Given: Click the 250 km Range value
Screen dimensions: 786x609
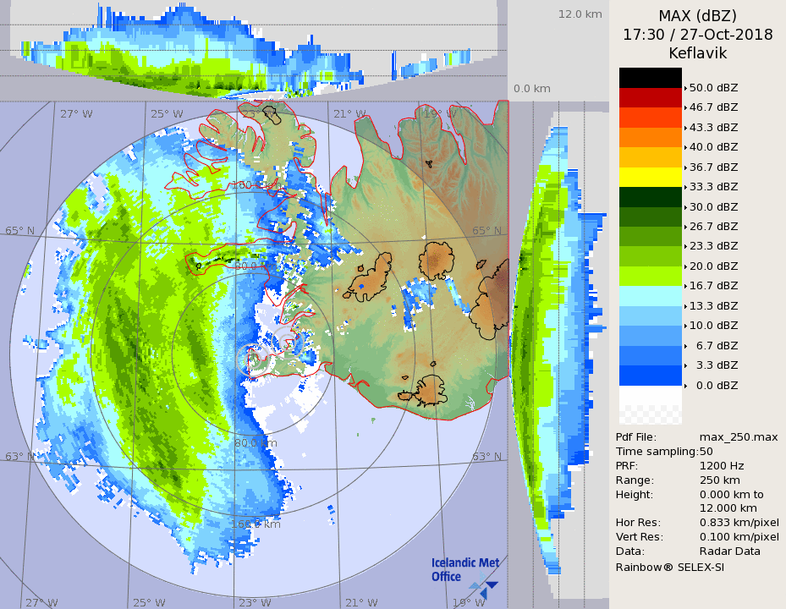Looking at the screenshot, I should pos(719,480).
